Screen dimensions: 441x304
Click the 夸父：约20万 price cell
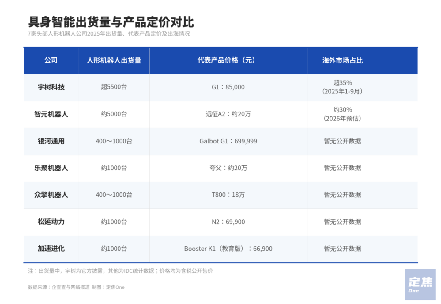tap(228, 168)
